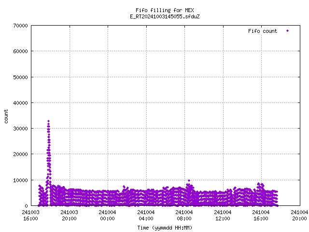309x232 pixels.
Task: Click the x-axis tick label 241003 16:00
Action: (x=31, y=215)
